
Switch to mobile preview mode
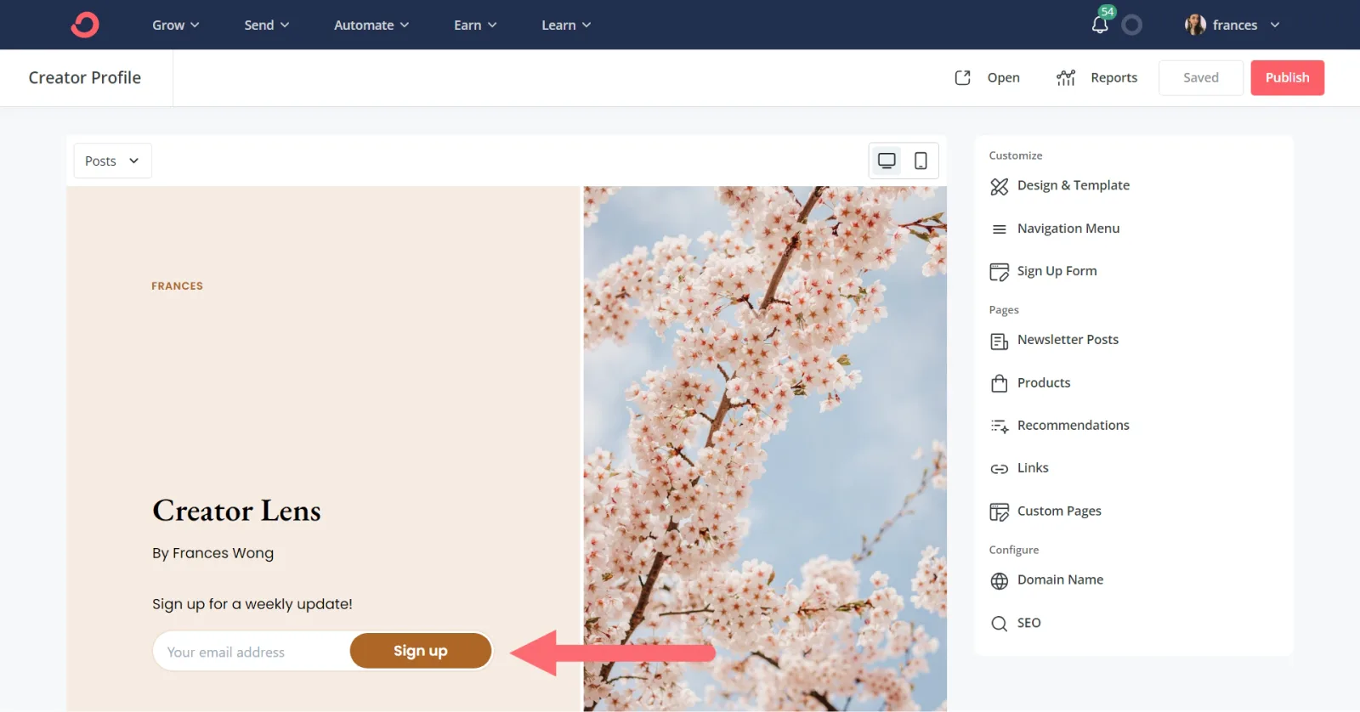click(921, 161)
